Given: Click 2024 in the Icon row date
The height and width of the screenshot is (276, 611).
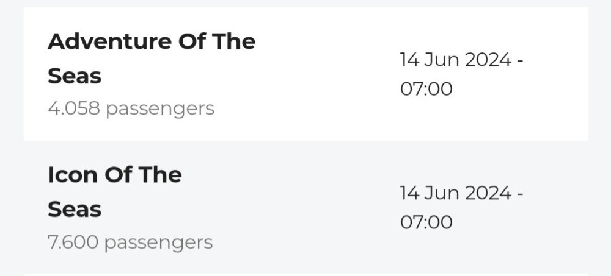Looking at the screenshot, I should coord(488,193).
